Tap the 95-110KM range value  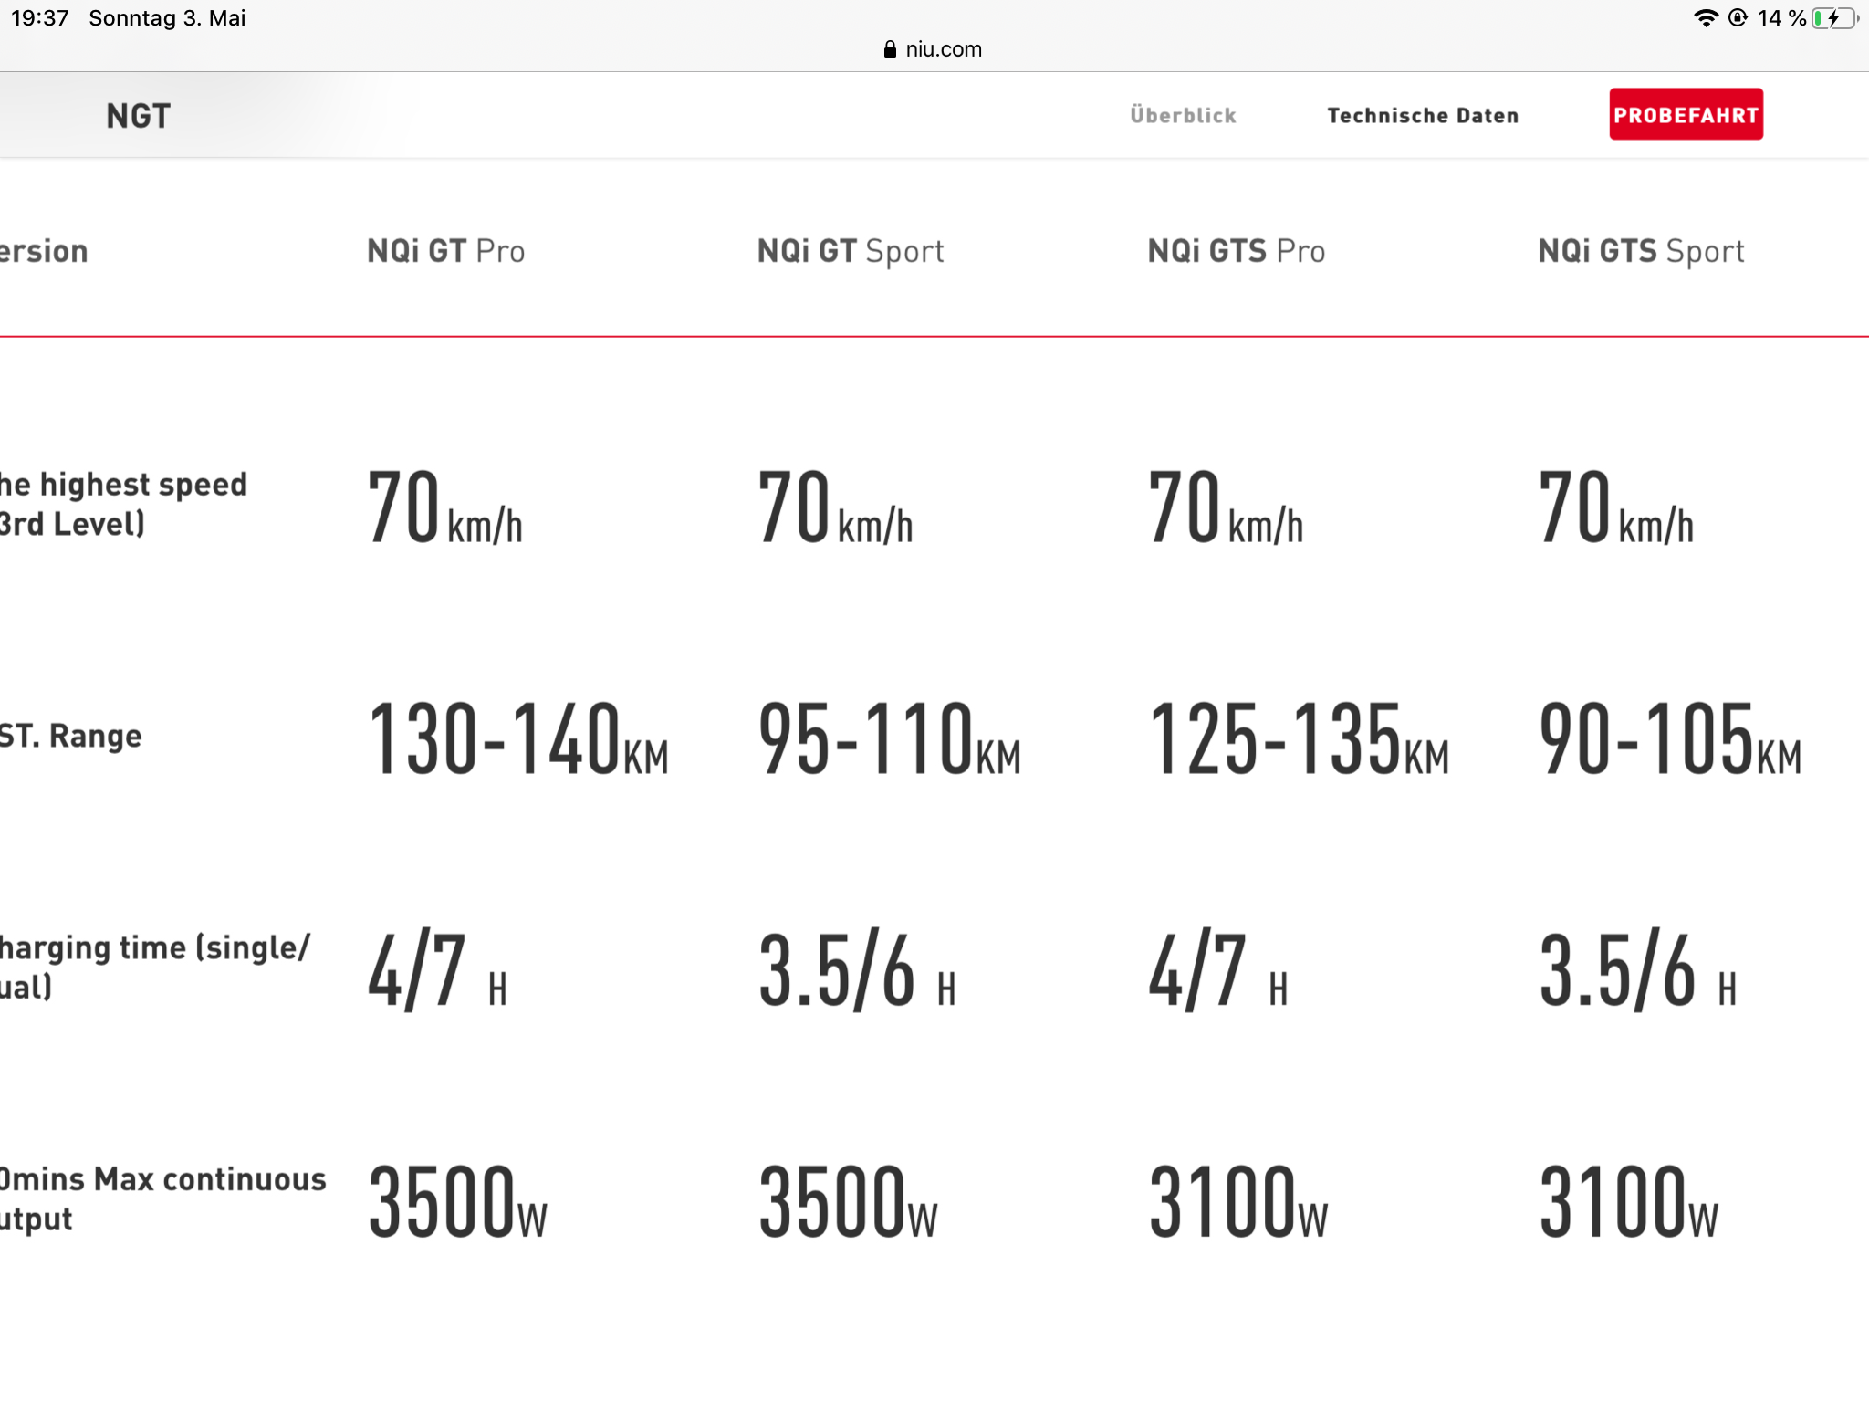890,739
